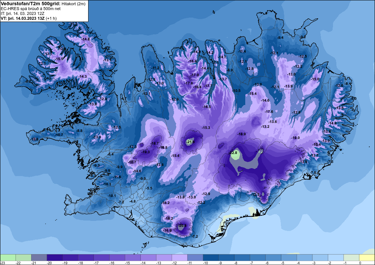
Task: Click the -19.0 reading in the east
Action: coord(295,138)
